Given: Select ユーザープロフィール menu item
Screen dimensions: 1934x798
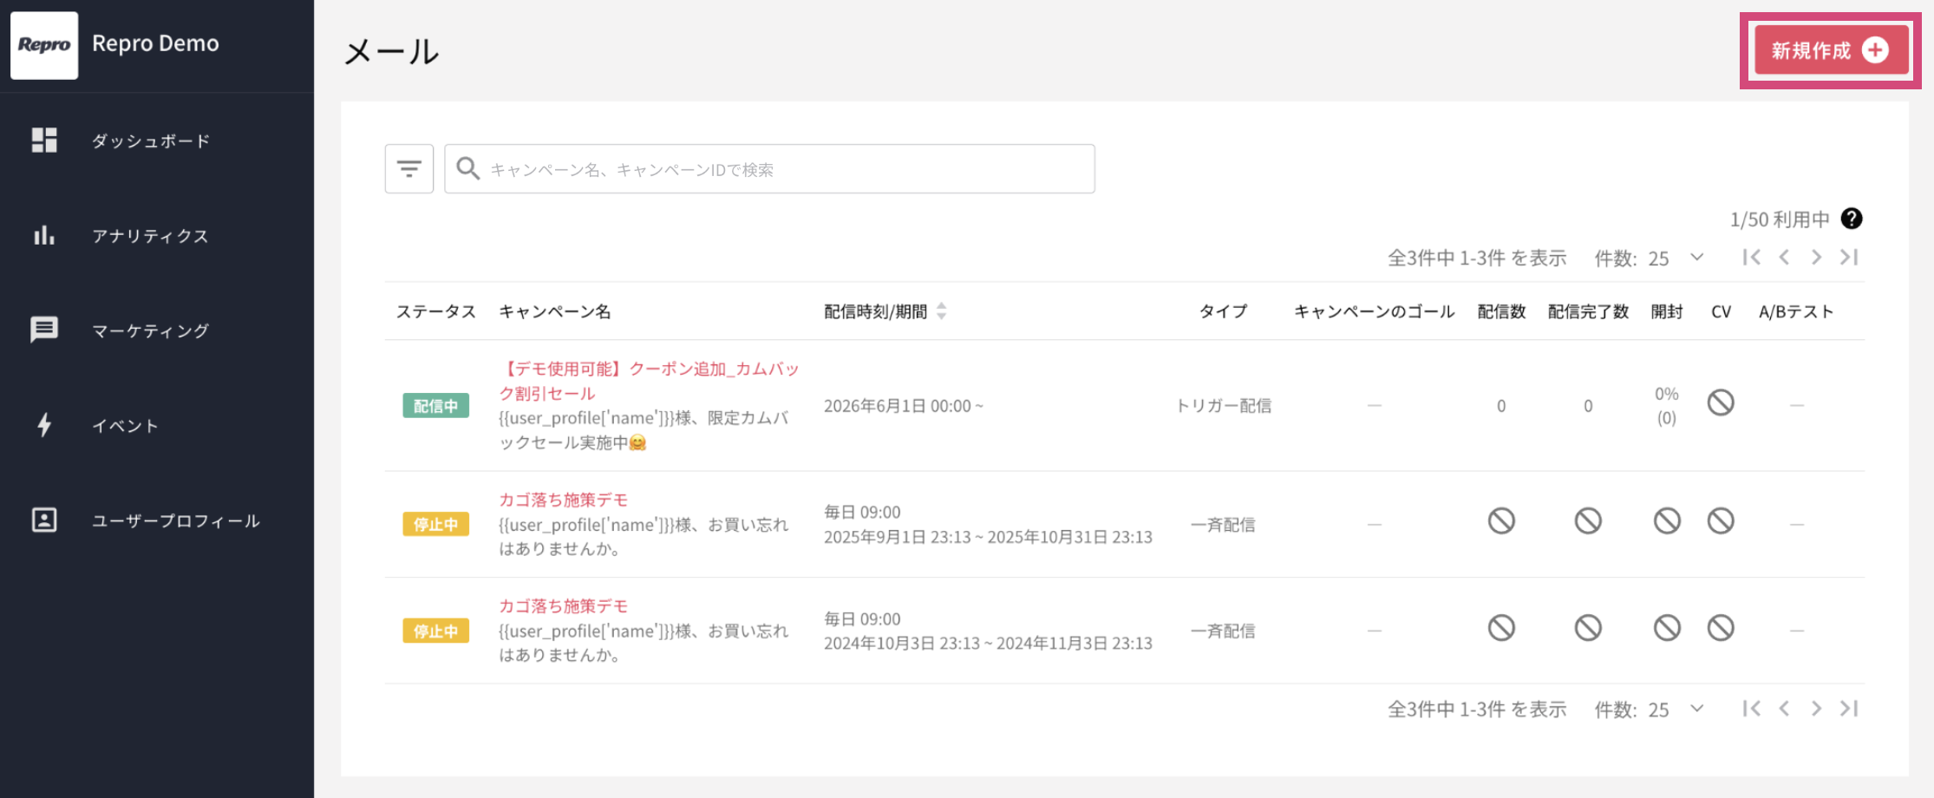Looking at the screenshot, I should pos(176,520).
